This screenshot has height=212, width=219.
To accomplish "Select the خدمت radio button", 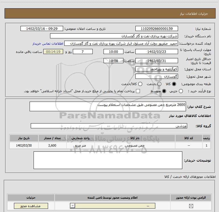I will [x=159, y=84].
